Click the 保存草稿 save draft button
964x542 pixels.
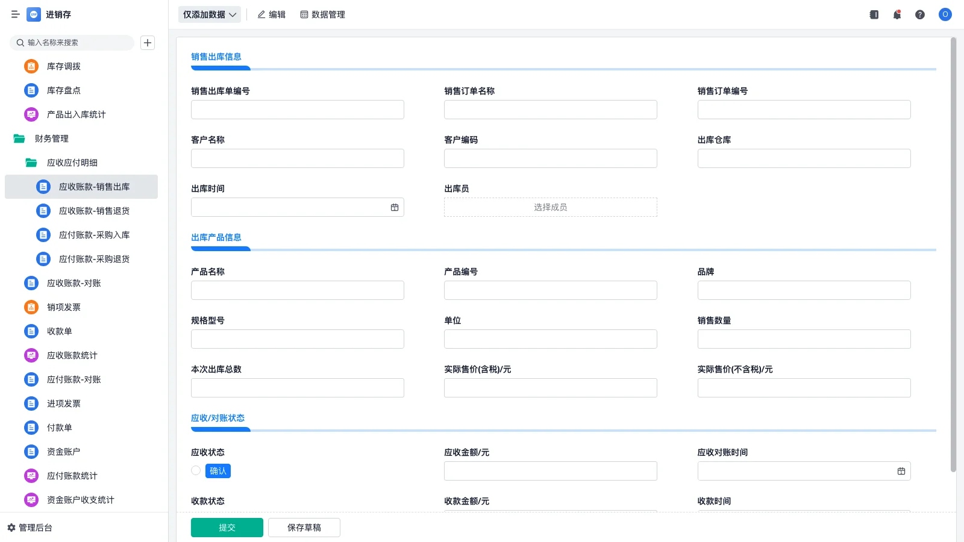tap(304, 527)
